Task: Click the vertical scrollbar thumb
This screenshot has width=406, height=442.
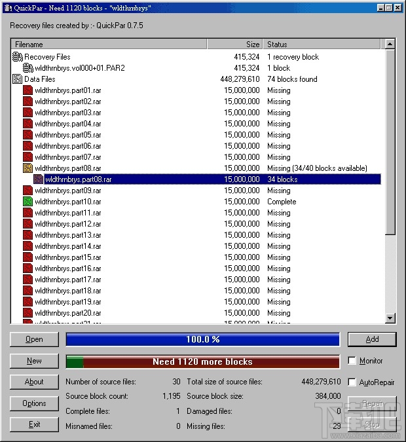Action: coord(390,142)
